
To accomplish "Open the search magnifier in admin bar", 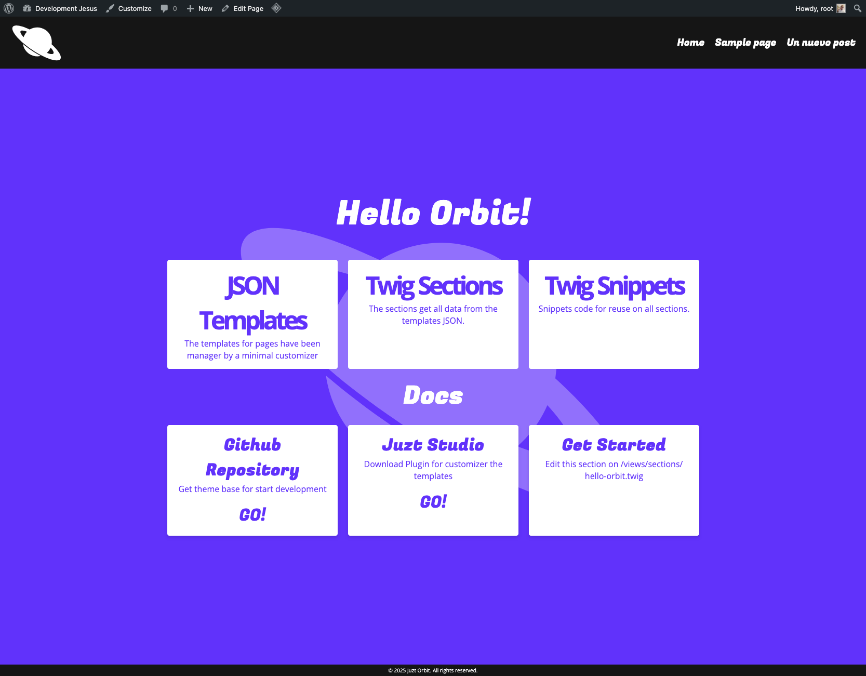I will tap(857, 8).
